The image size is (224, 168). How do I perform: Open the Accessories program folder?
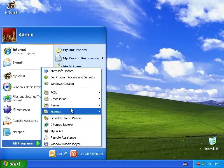pos(72,99)
